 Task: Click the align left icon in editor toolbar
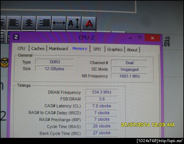pos(14,23)
